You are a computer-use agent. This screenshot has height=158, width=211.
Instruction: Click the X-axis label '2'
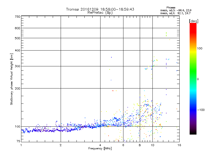(x=61, y=145)
